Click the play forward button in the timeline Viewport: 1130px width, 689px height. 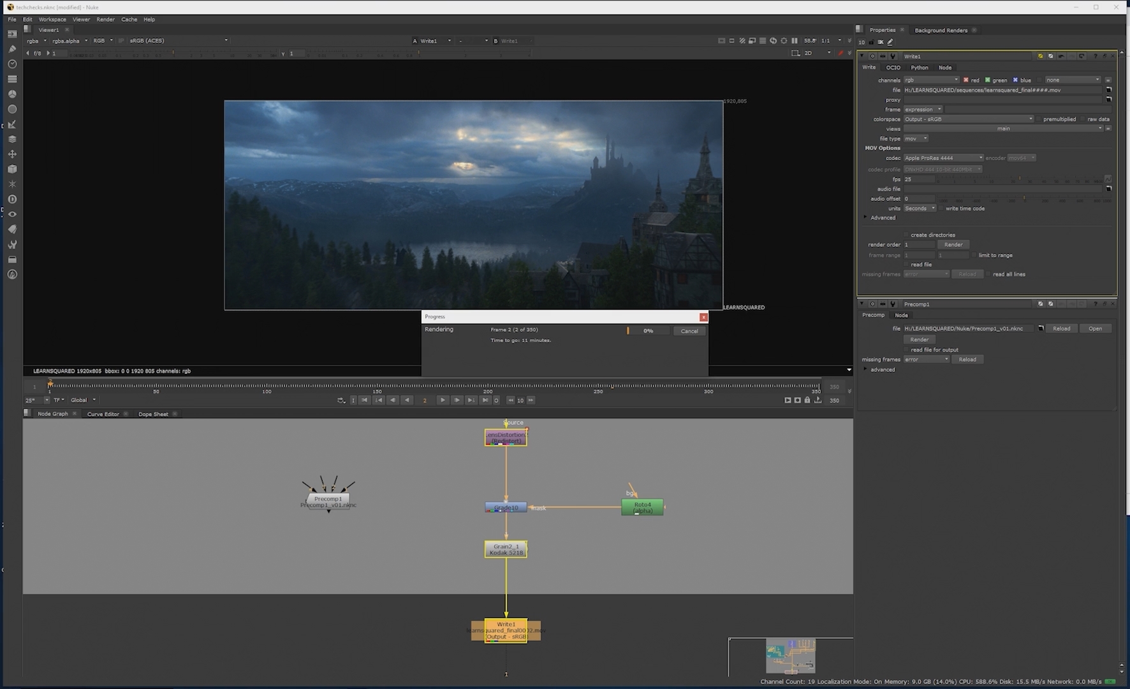(442, 400)
